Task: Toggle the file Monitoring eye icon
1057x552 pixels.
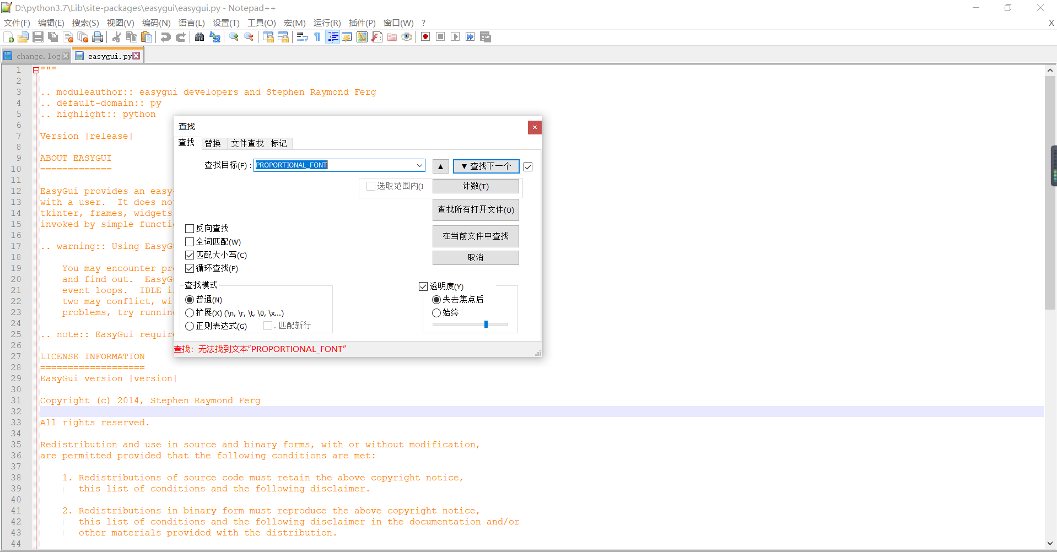Action: (407, 37)
